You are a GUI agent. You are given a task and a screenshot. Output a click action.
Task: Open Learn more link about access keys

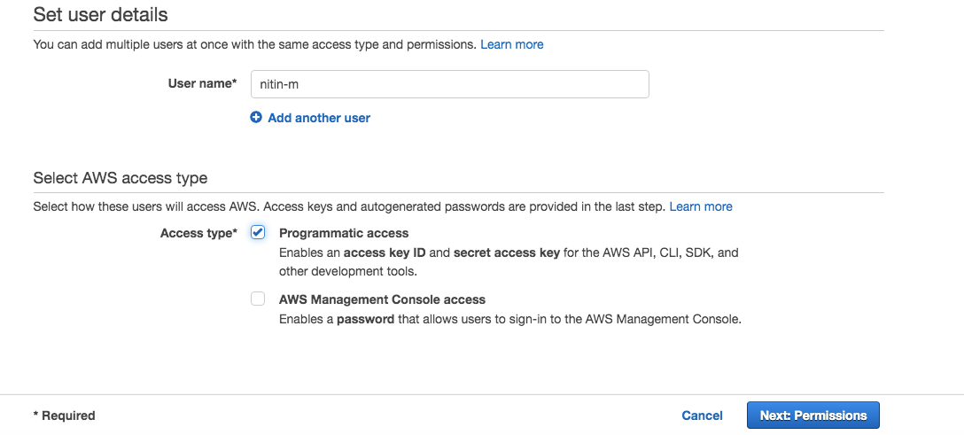(701, 206)
